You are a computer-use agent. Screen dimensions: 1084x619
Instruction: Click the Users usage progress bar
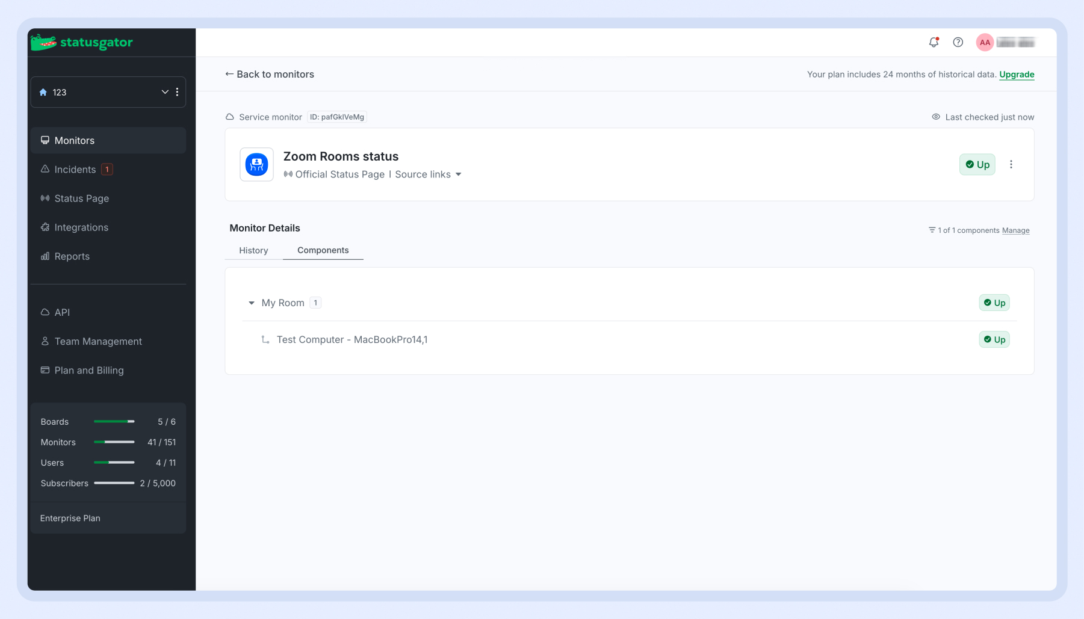click(x=114, y=462)
